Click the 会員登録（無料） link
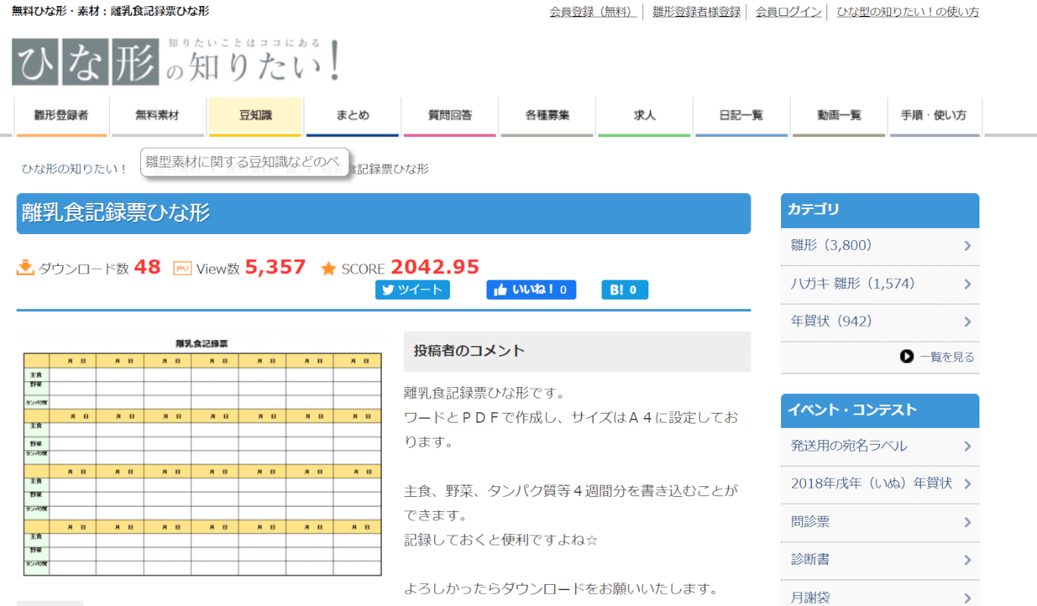The width and height of the screenshot is (1037, 606). coord(593,12)
